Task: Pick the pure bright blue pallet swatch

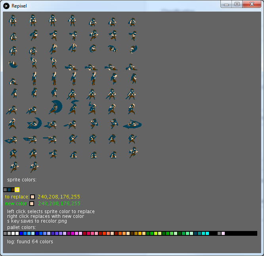Action: 21,233
